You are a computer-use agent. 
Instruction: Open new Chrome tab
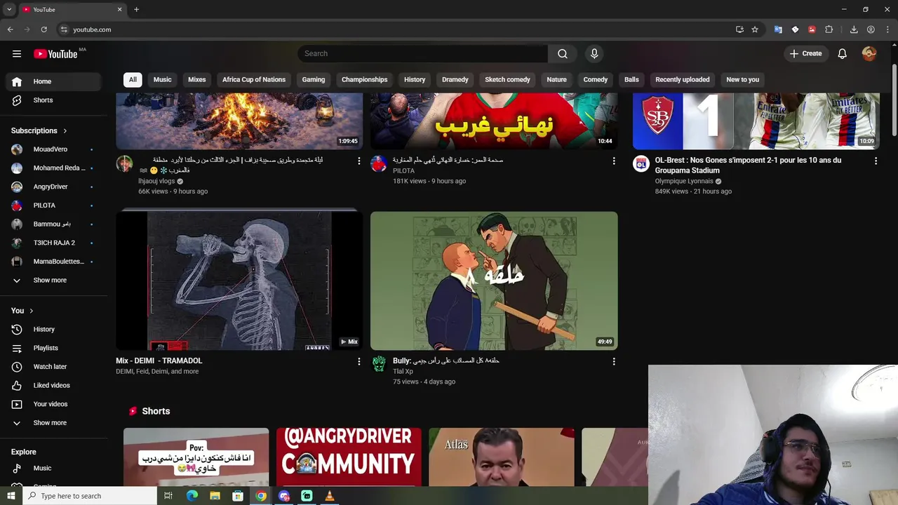coord(136,9)
